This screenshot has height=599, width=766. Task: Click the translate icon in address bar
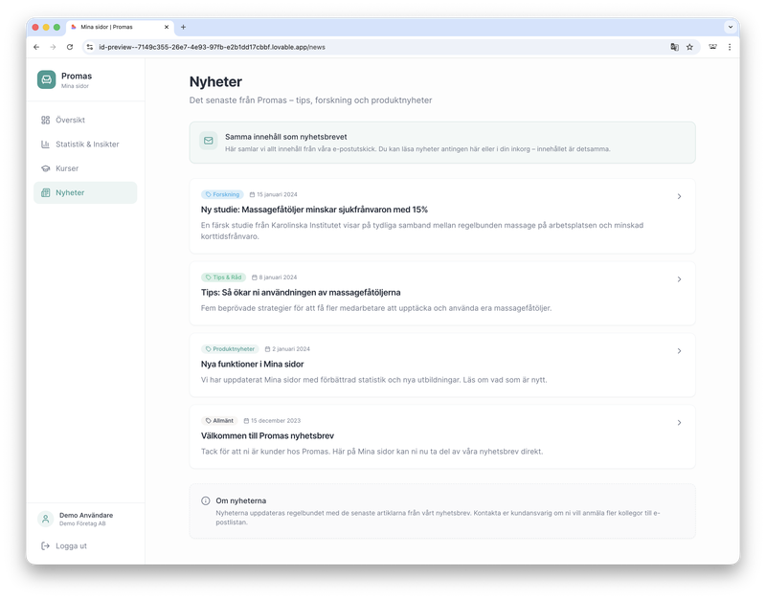click(674, 46)
